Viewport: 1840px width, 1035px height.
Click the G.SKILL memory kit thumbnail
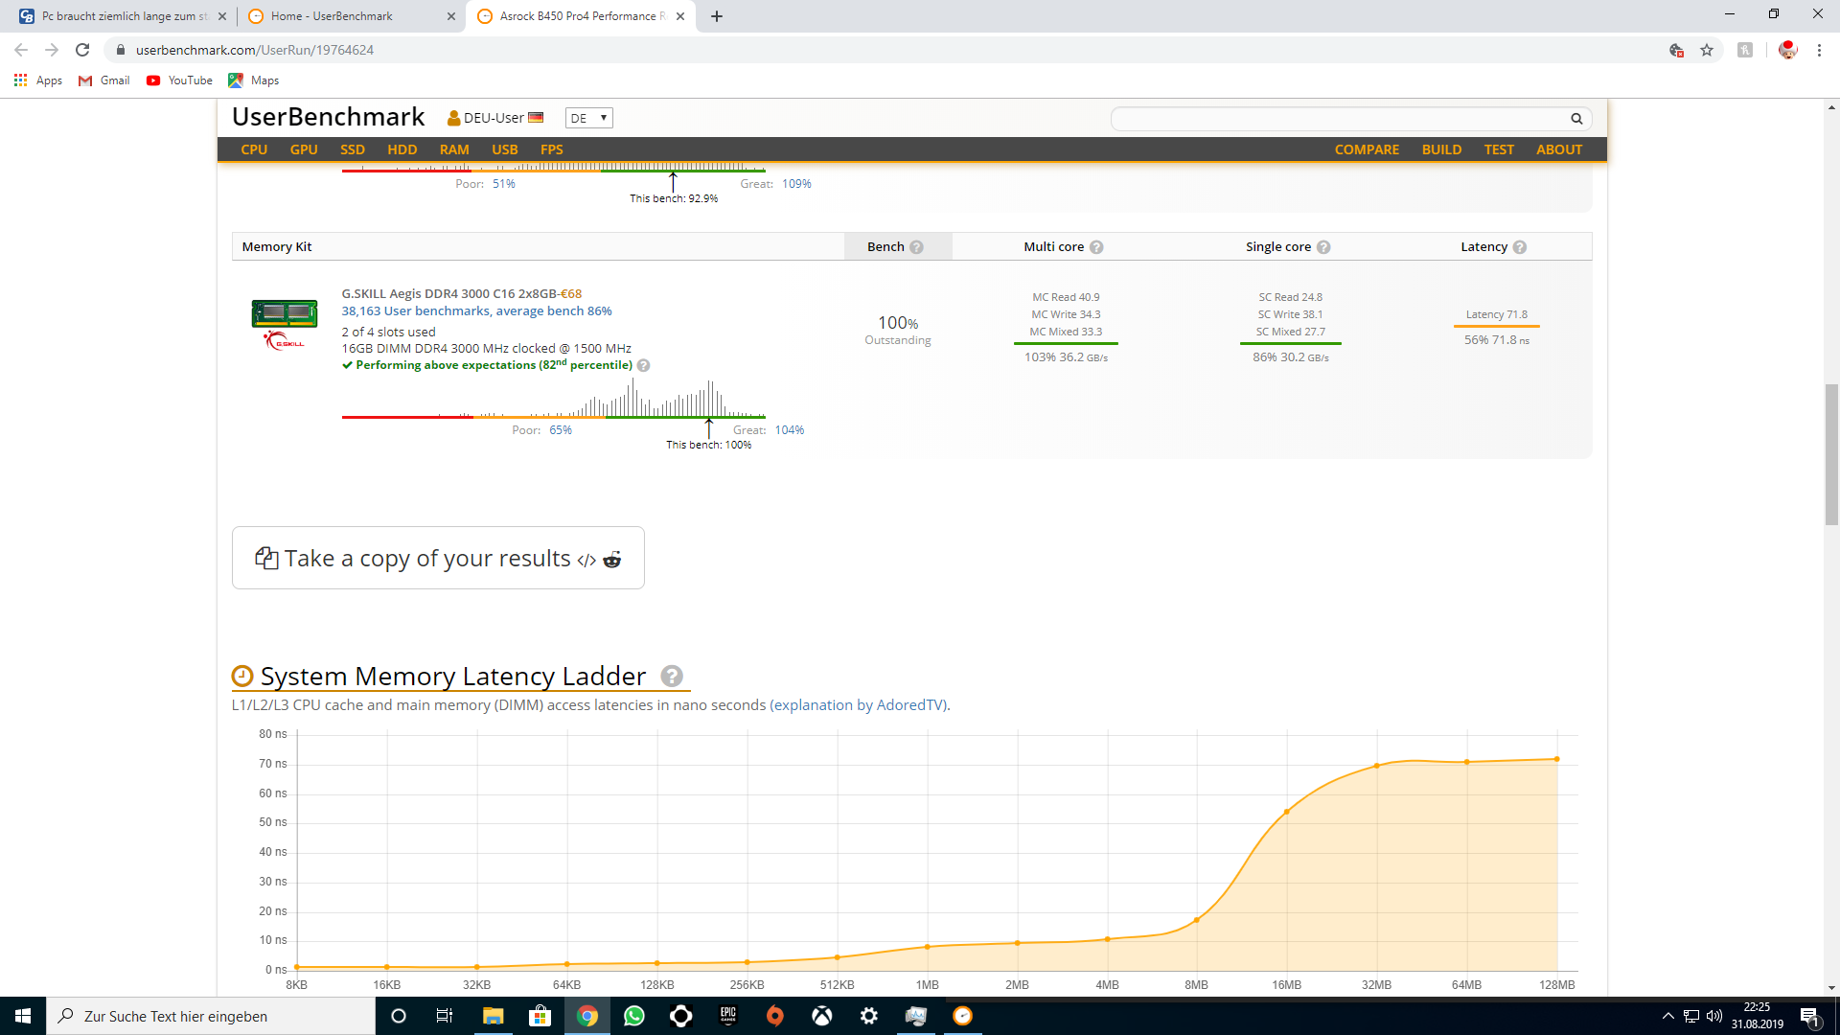pos(285,313)
